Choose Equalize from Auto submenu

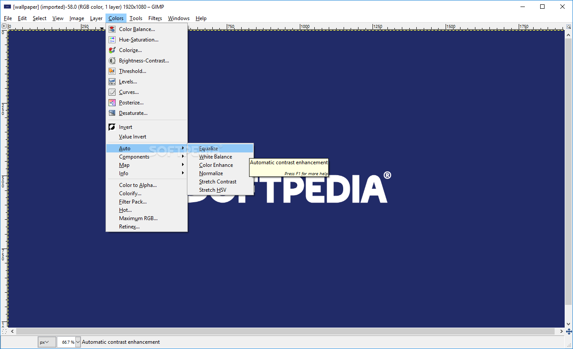(x=220, y=149)
